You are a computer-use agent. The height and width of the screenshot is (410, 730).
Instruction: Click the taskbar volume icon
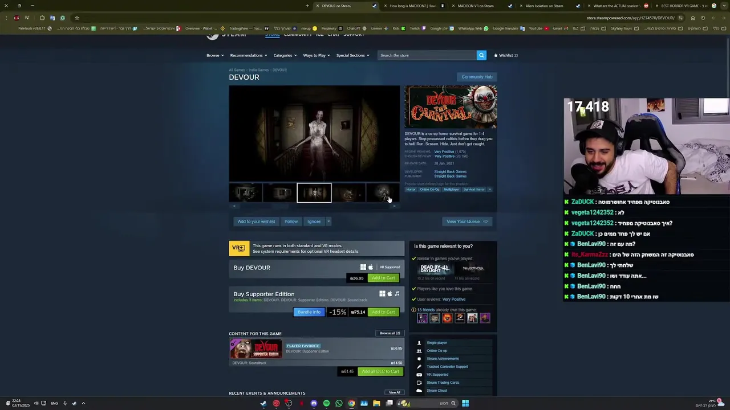pyautogui.click(x=36, y=403)
